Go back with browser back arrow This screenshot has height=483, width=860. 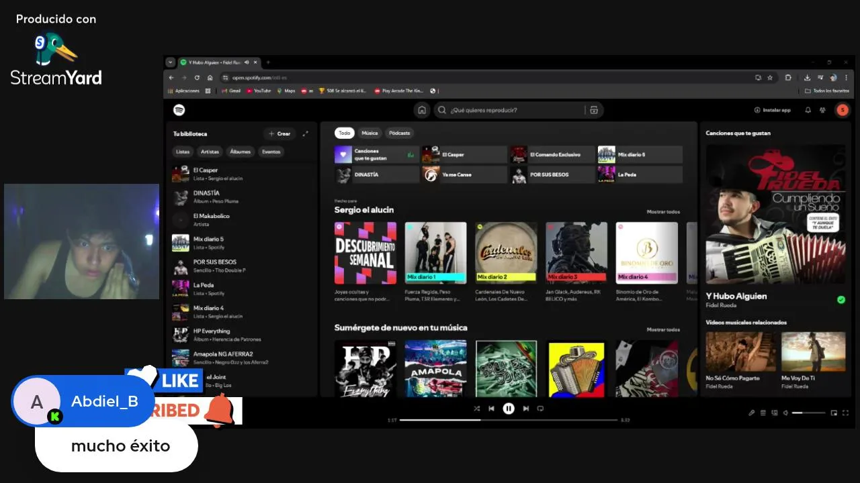point(171,77)
